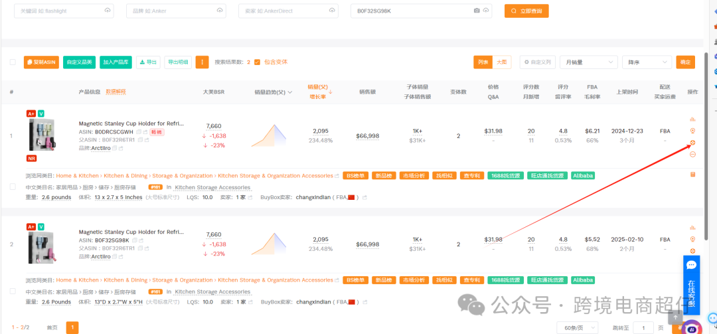717x334 pixels.
Task: Click the Arctiiro brand link in row 2
Action: (x=101, y=257)
